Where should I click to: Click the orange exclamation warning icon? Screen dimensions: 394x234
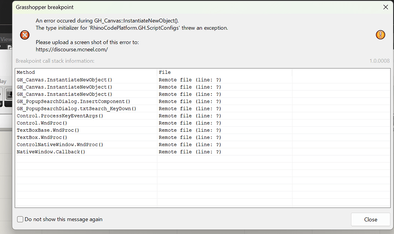tap(380, 35)
